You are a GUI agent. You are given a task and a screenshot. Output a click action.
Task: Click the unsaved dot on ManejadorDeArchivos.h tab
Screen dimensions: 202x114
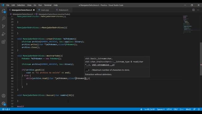34,10
